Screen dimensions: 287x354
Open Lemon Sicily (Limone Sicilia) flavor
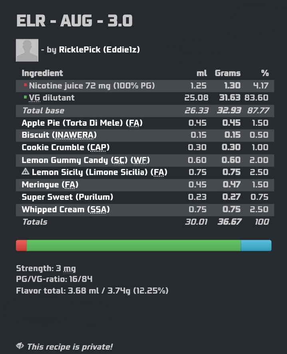tap(100, 172)
